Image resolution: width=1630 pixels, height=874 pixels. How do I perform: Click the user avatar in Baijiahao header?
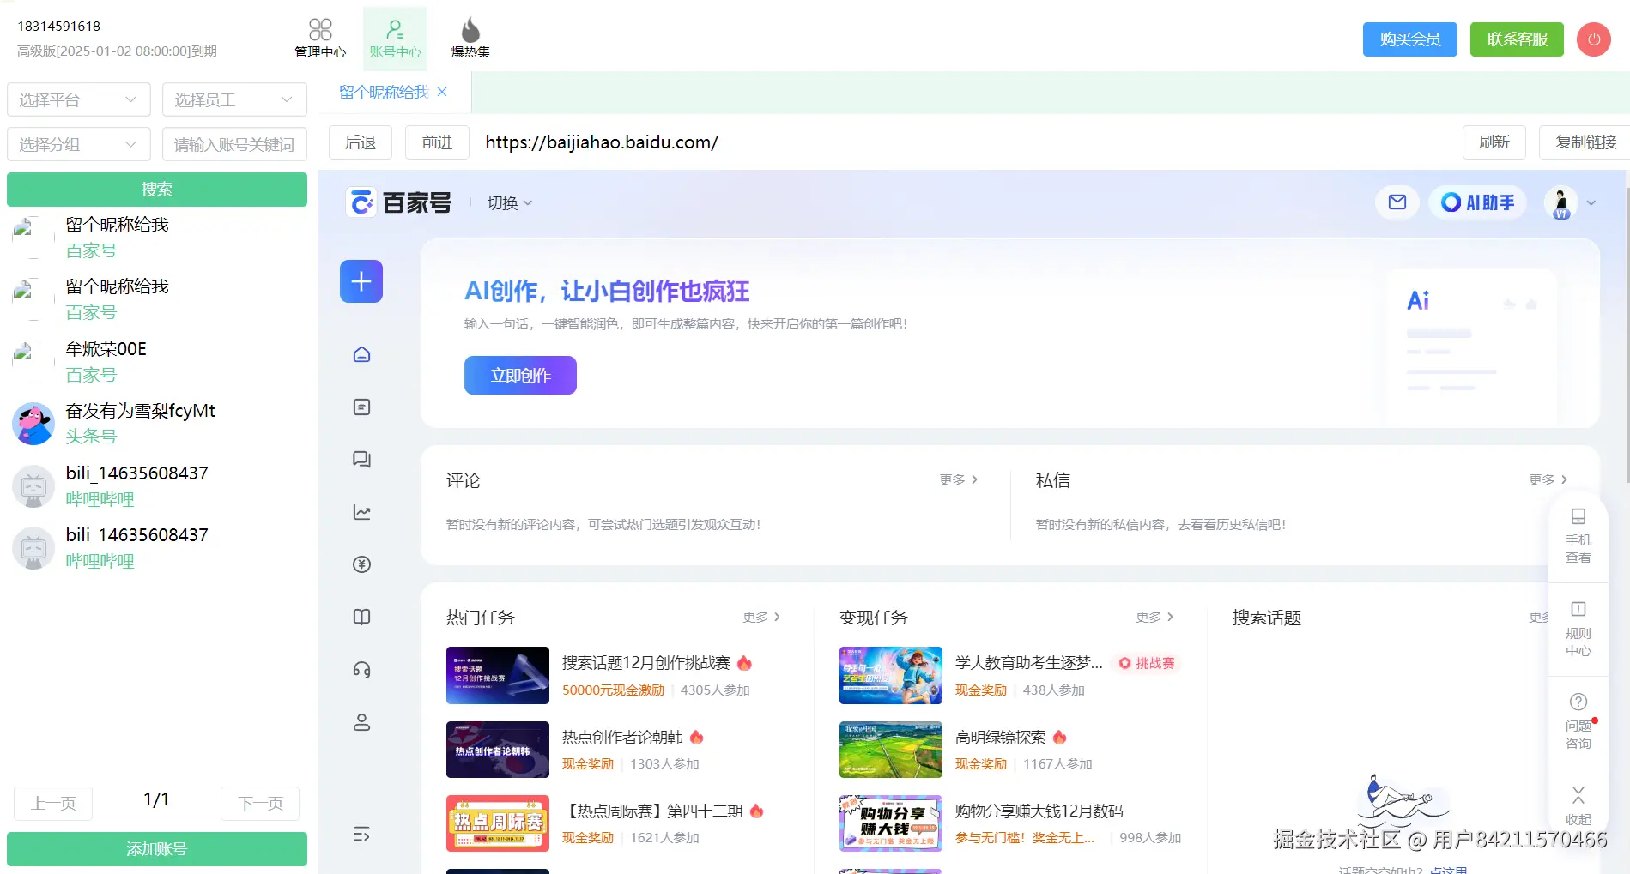point(1561,203)
